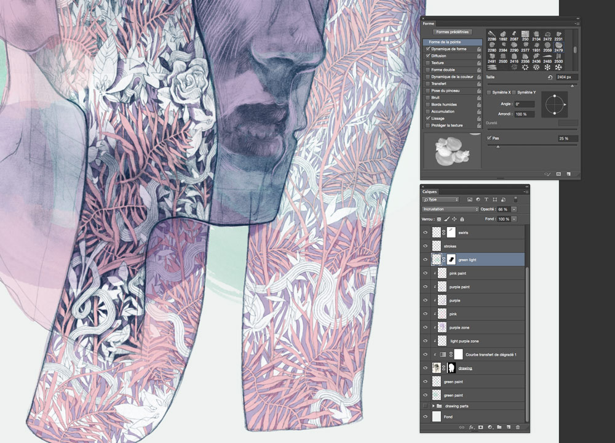Viewport: 615px width, 443px height.
Task: Open the Bruit brush option
Action: pos(435,98)
